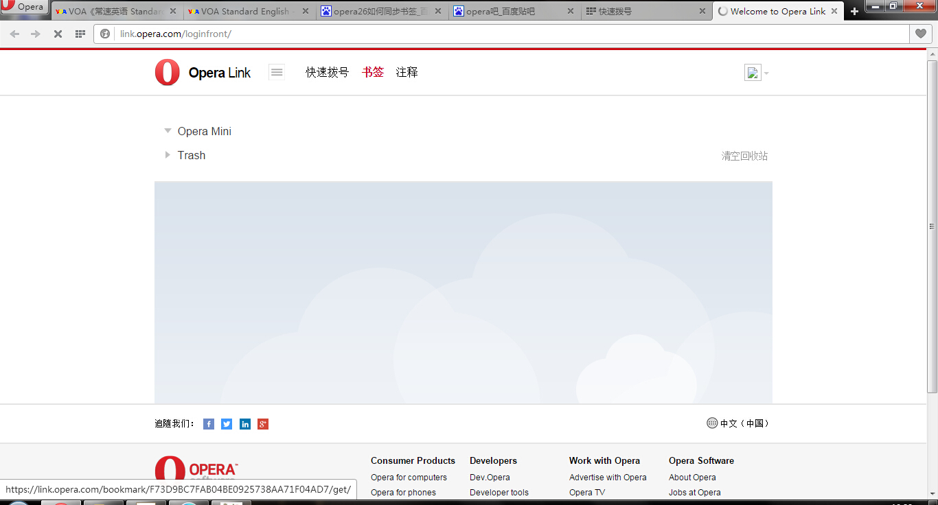
Task: Open Opera for computers link
Action: 409,478
